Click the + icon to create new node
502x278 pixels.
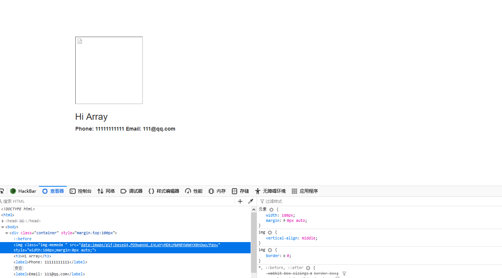pos(240,201)
